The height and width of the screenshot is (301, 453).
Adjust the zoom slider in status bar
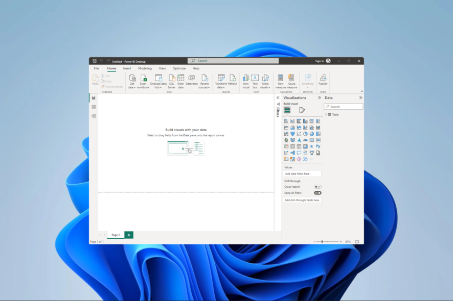point(328,242)
